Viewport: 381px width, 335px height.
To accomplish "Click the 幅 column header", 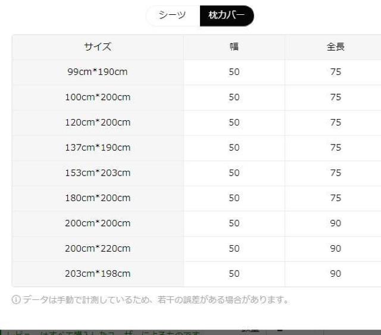I will 234,47.
